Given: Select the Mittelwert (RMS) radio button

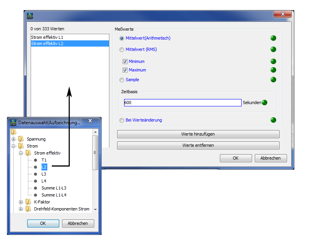Looking at the screenshot, I should coord(122,50).
